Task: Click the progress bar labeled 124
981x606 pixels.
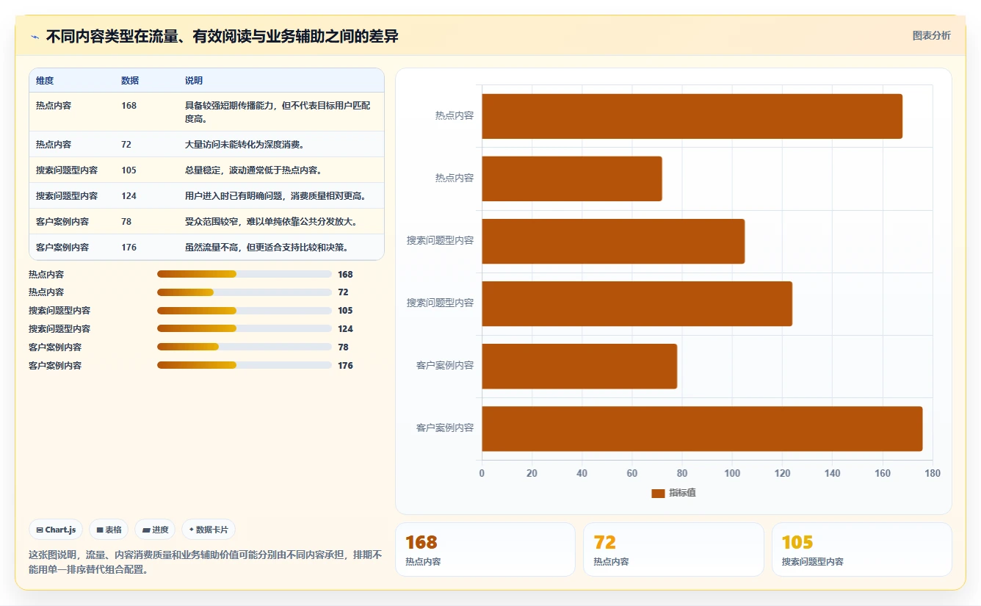Action: 245,329
